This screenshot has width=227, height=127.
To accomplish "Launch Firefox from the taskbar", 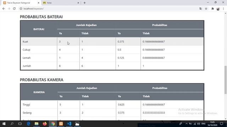I will 45,124.
